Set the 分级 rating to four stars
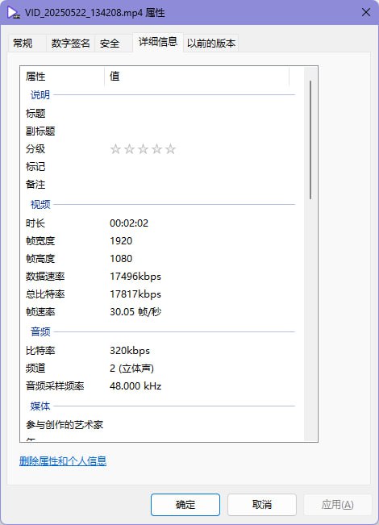 156,149
